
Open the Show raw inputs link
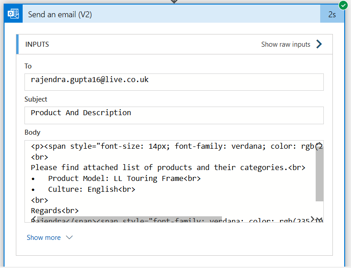(x=285, y=44)
